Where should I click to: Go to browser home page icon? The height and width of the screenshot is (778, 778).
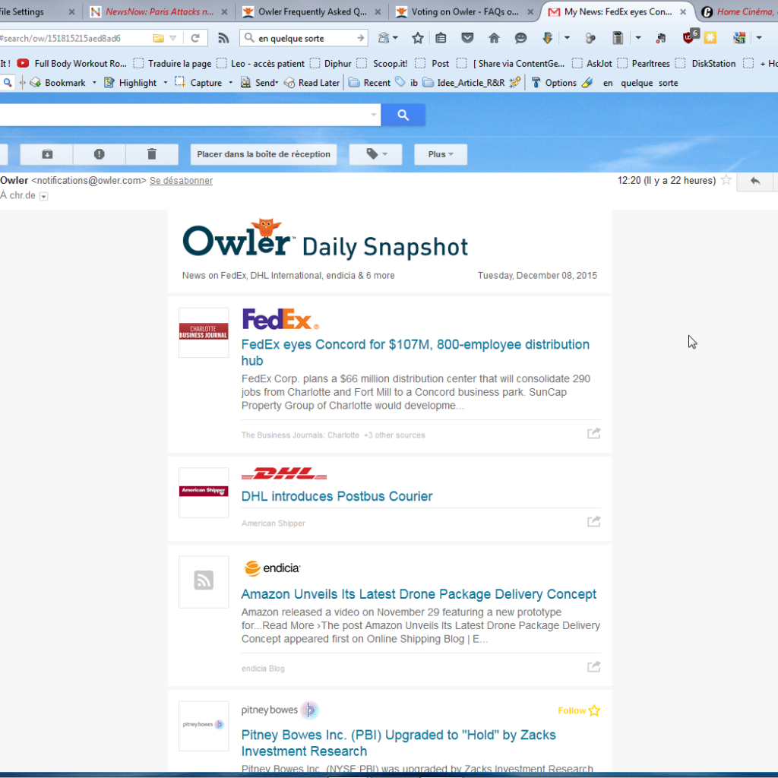[494, 38]
